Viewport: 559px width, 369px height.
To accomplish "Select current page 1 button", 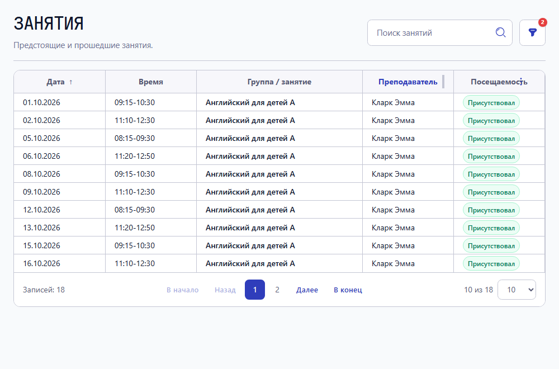I will [254, 290].
